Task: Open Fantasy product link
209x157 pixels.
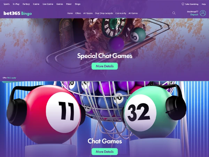Action: point(26,4)
